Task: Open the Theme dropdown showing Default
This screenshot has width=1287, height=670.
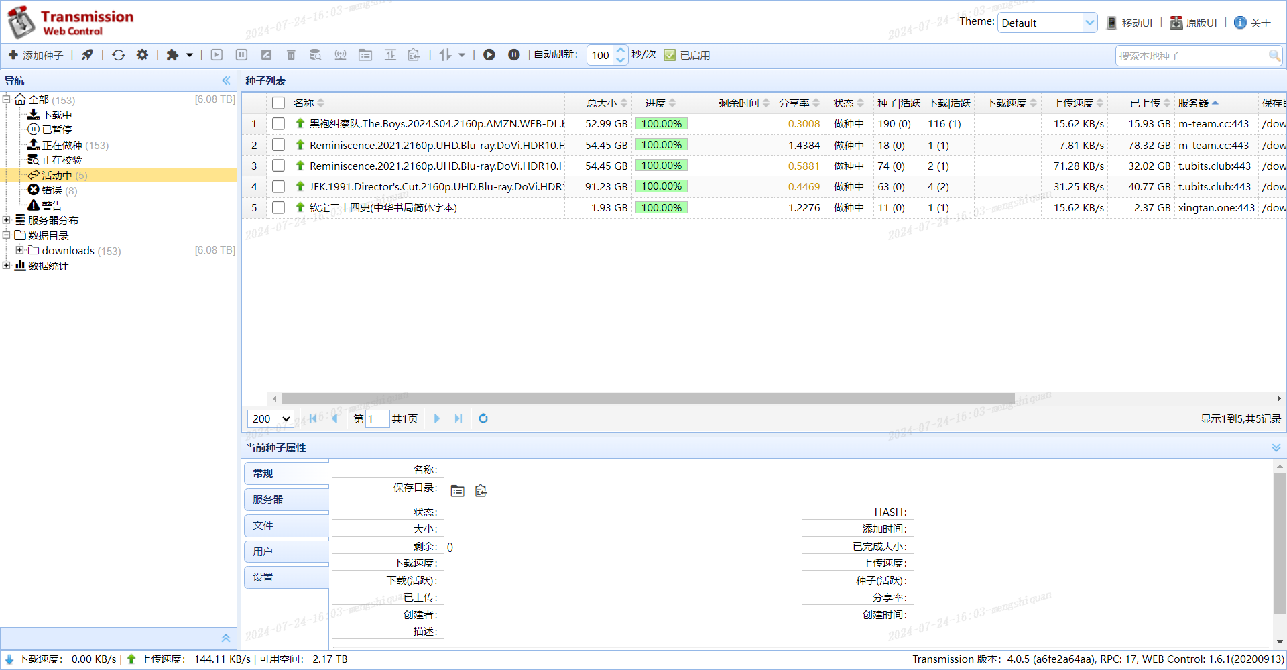Action: (x=1047, y=23)
